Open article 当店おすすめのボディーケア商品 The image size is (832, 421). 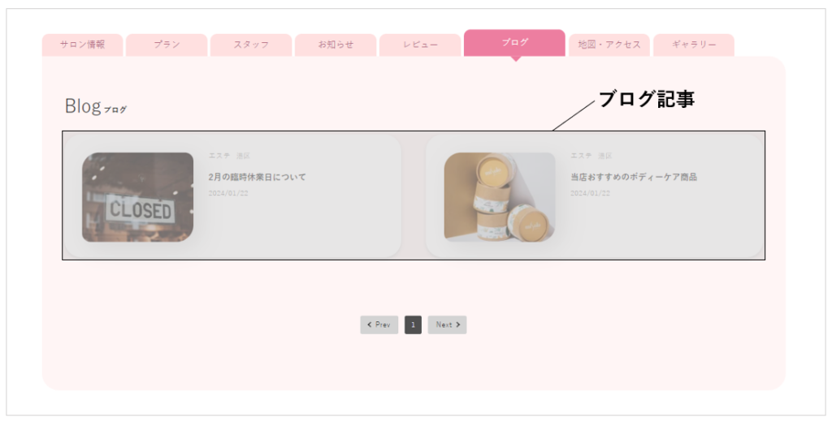(634, 177)
